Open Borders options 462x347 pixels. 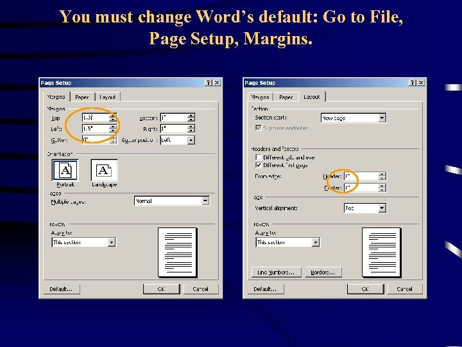[x=323, y=272]
